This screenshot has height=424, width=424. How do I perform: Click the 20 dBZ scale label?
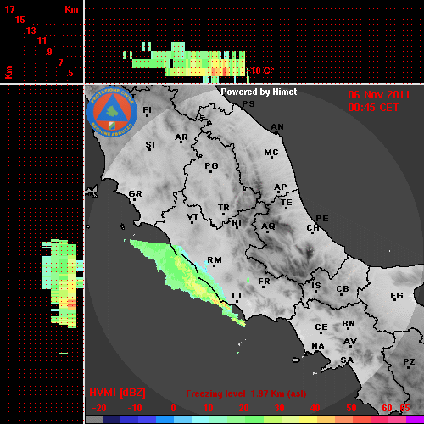click(x=243, y=408)
